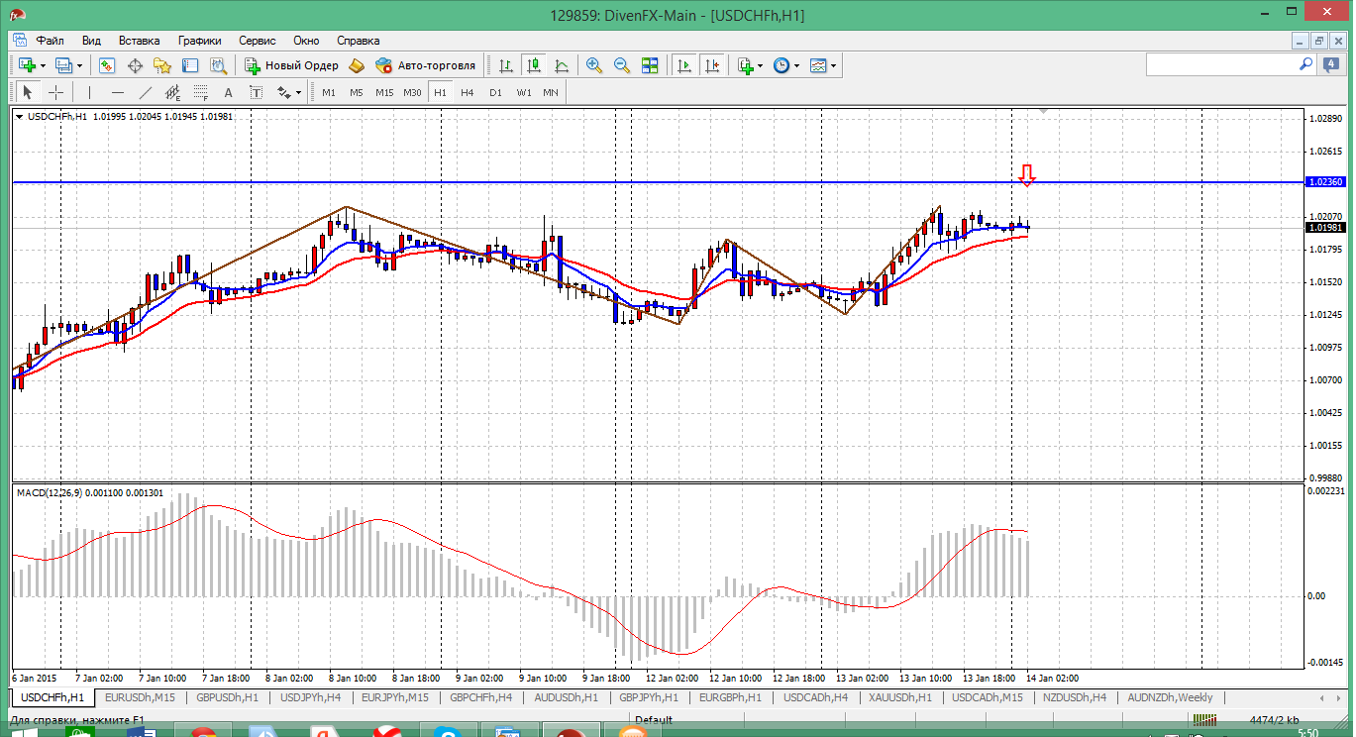
Task: Set timeframe to H4
Action: point(468,92)
